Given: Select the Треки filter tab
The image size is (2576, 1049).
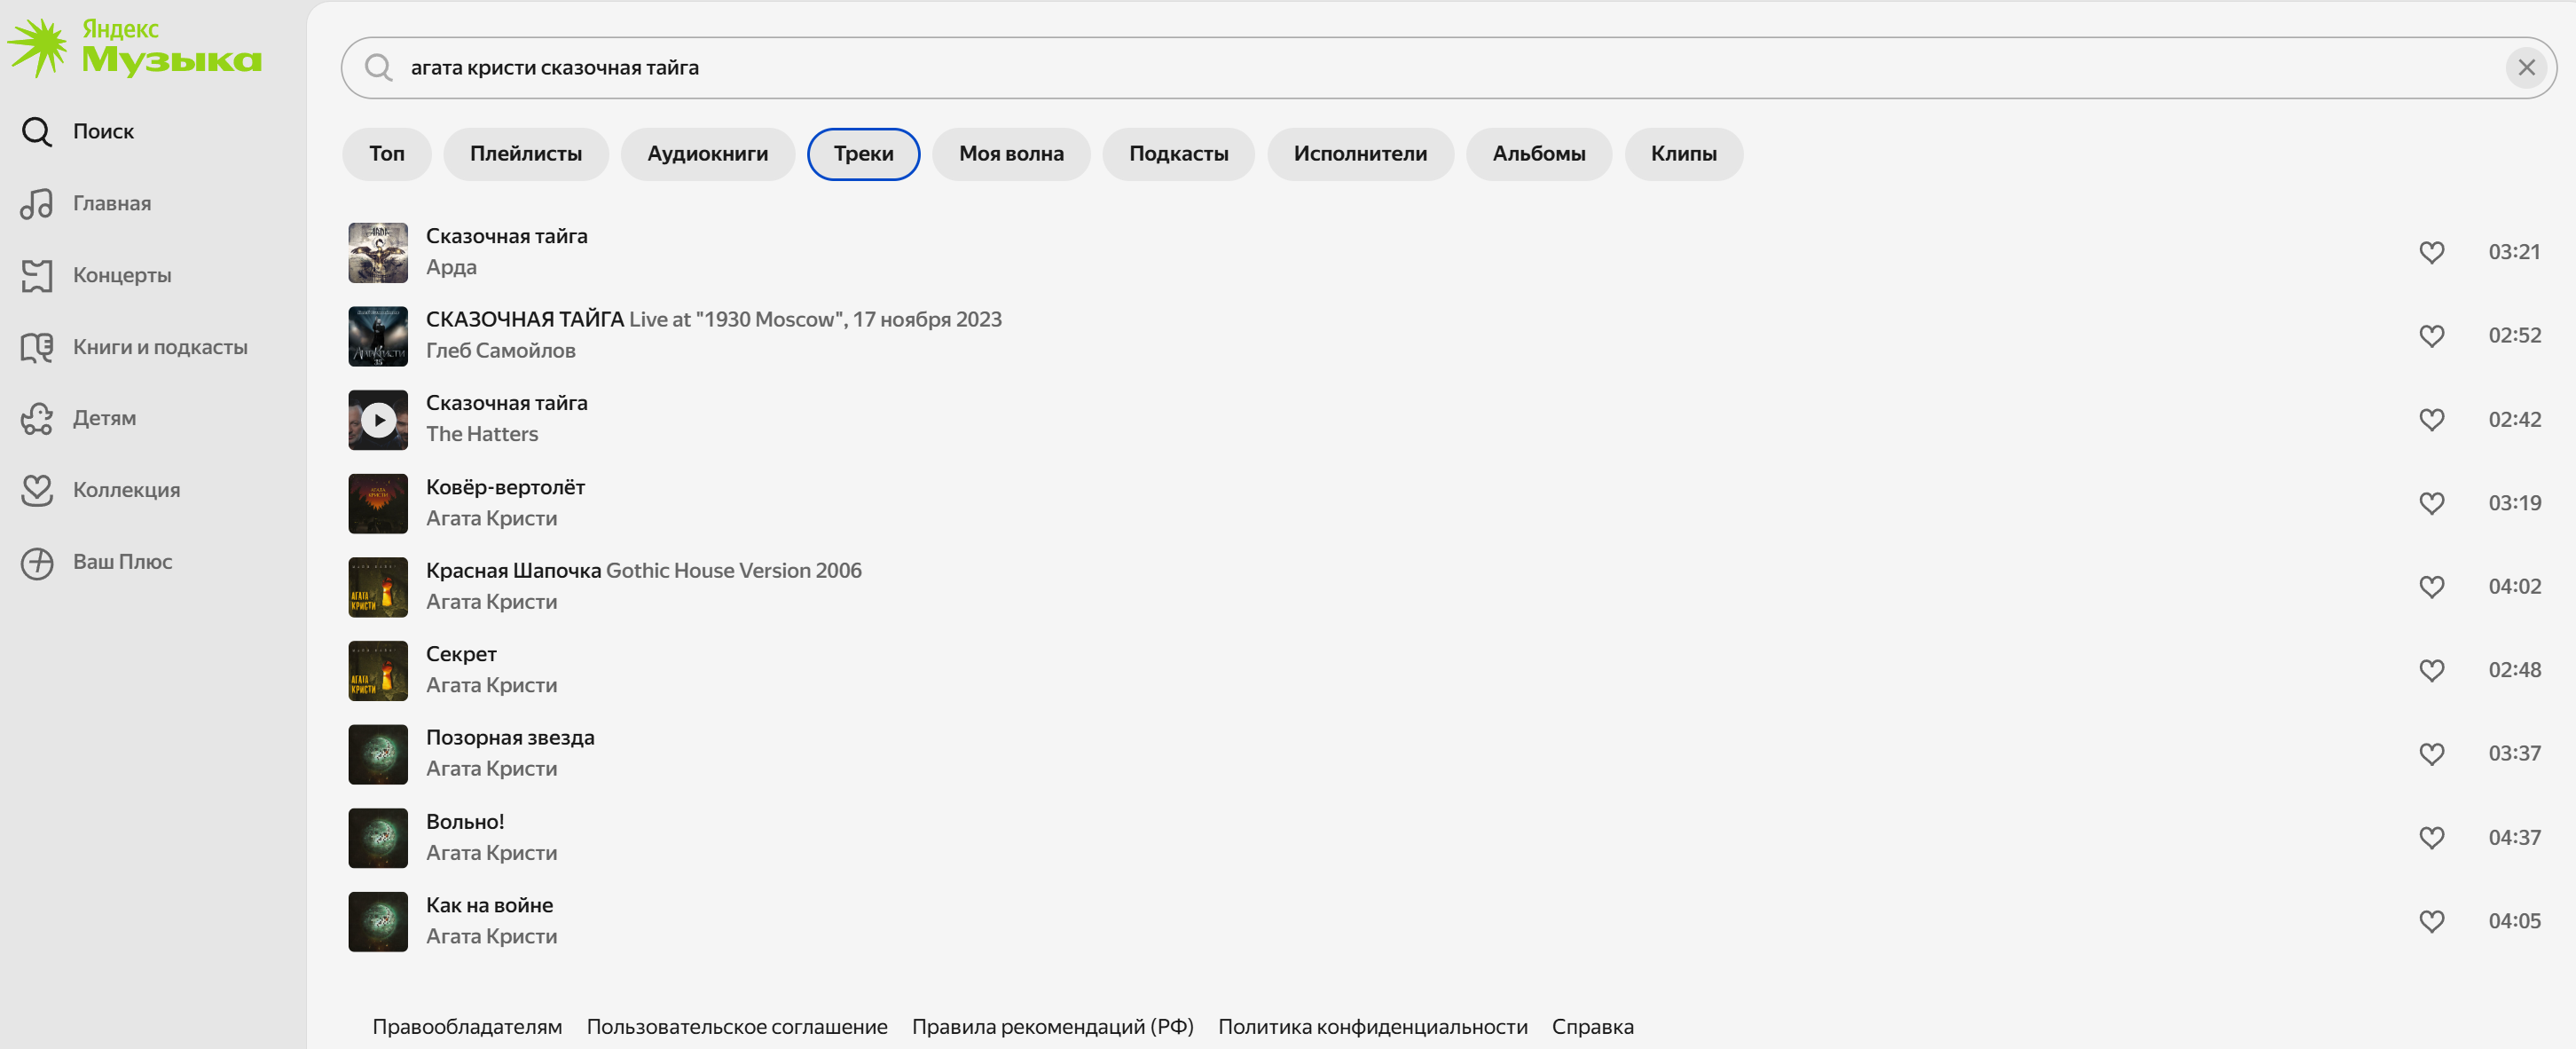Looking at the screenshot, I should 864,154.
